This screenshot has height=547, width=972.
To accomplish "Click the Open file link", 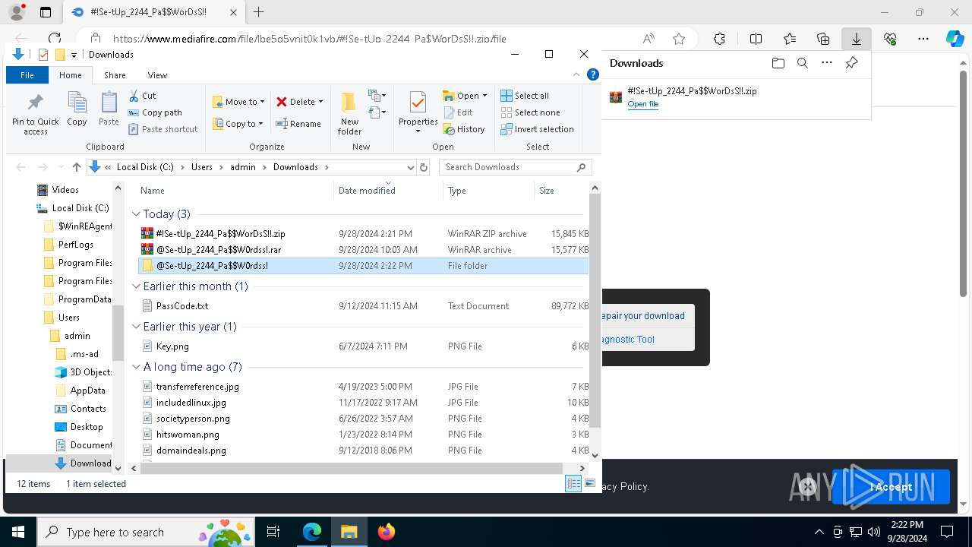I will (642, 104).
